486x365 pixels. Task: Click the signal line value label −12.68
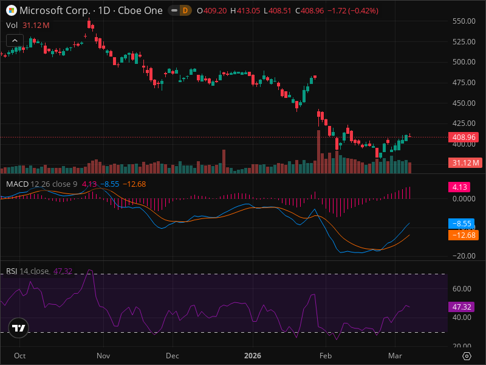(x=464, y=235)
